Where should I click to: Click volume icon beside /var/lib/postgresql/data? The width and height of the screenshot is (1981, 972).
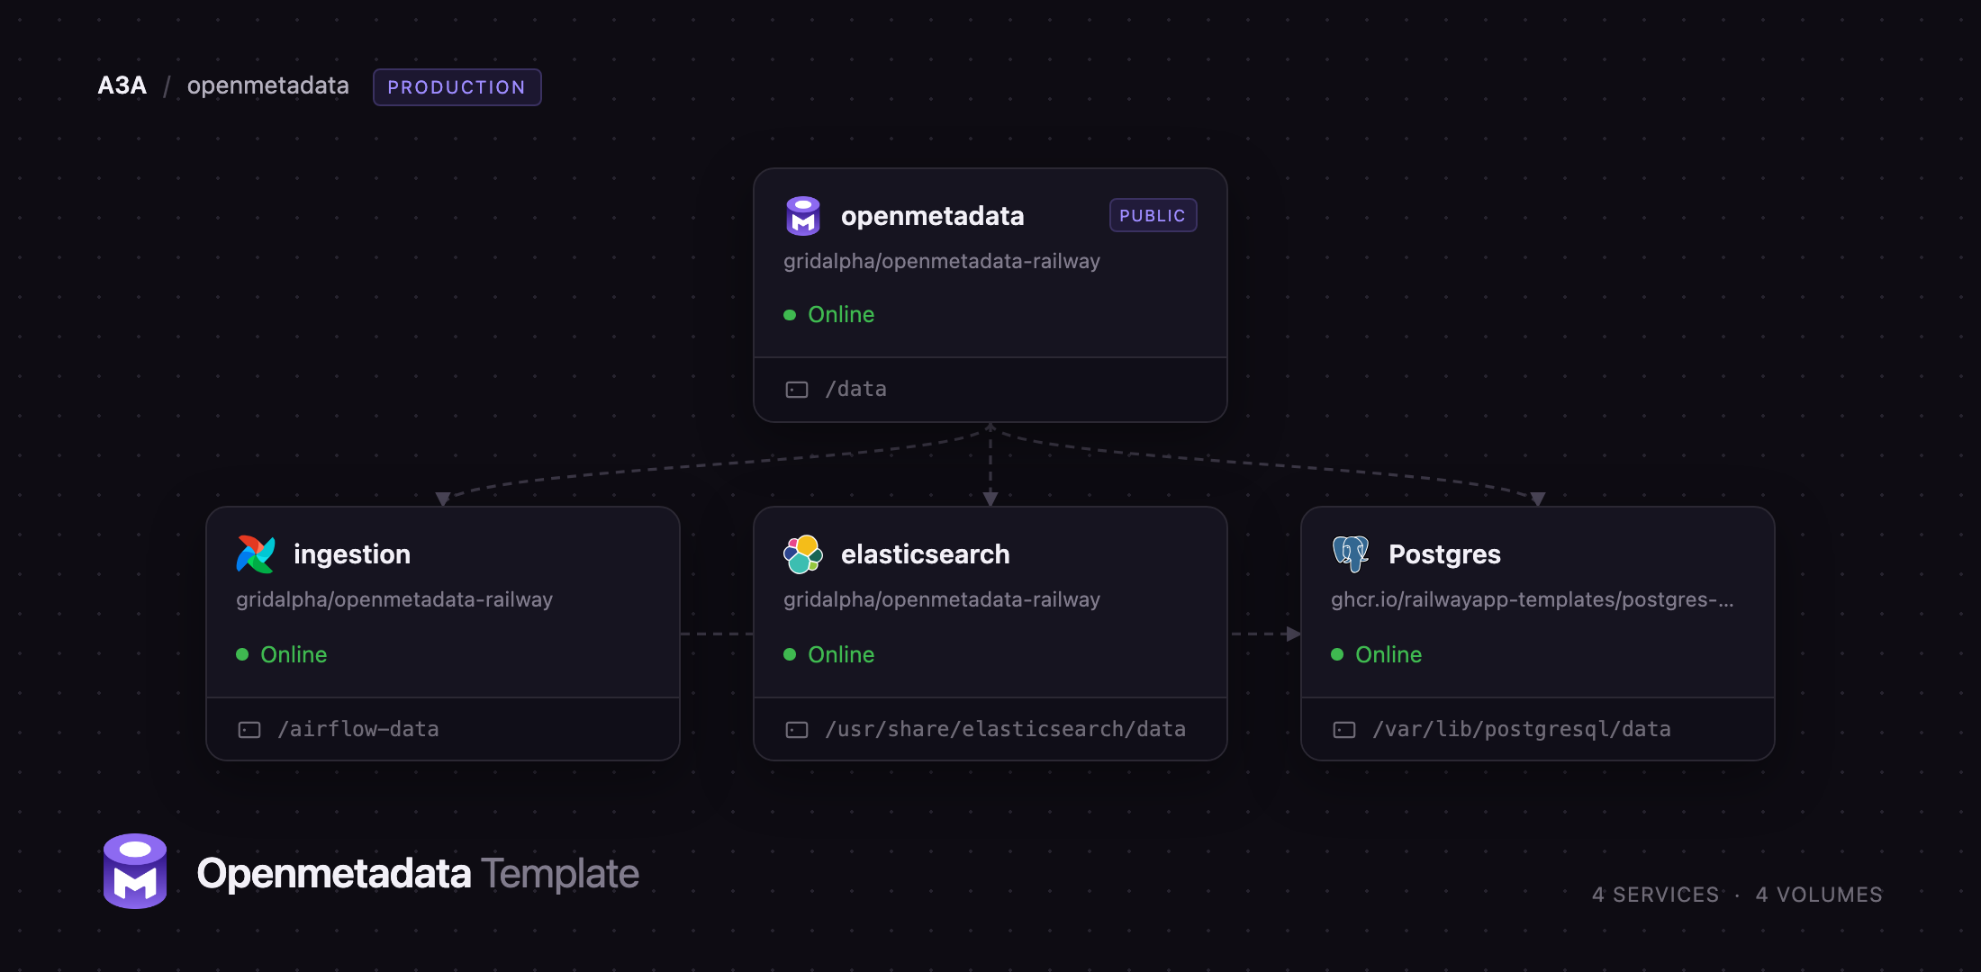pos(1344,730)
